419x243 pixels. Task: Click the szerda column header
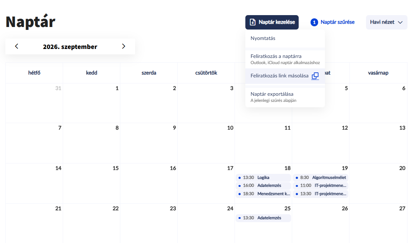[x=149, y=73]
